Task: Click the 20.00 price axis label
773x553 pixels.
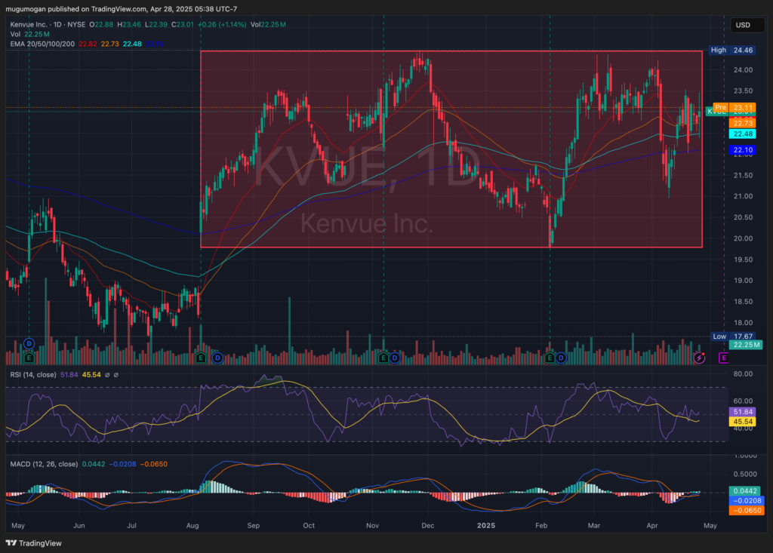Action: [743, 238]
